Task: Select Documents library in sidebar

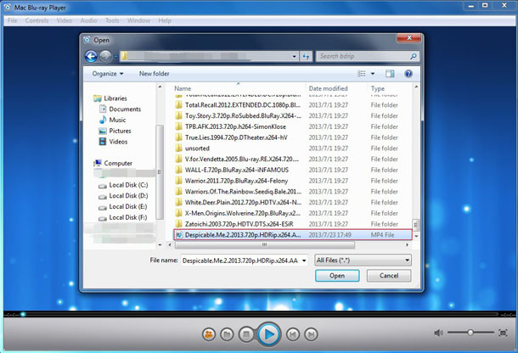Action: (x=120, y=109)
